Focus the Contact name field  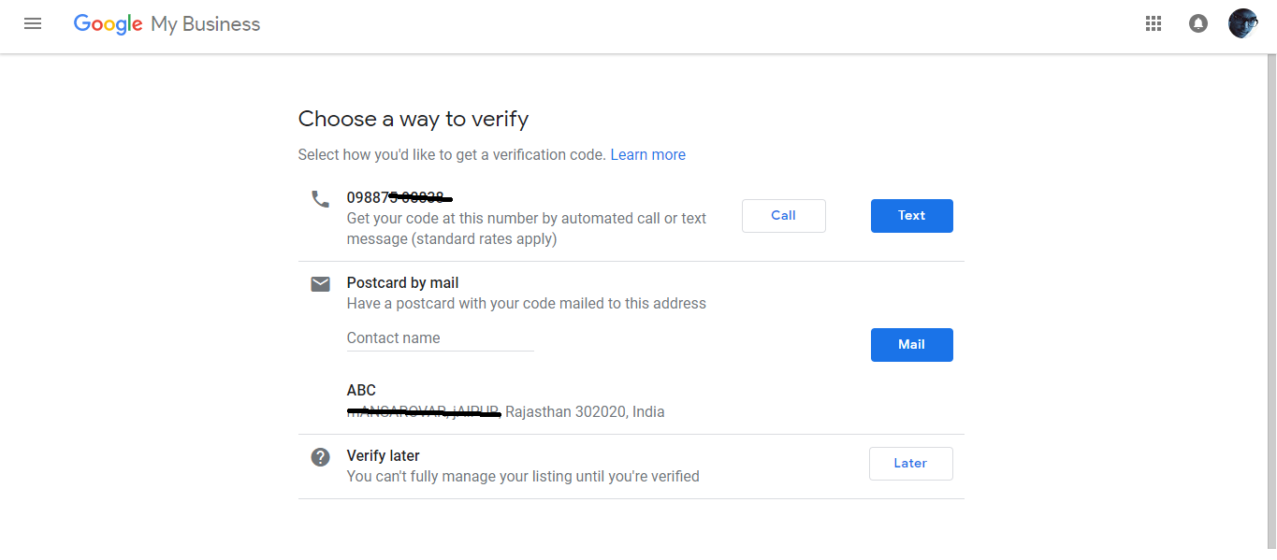(440, 338)
